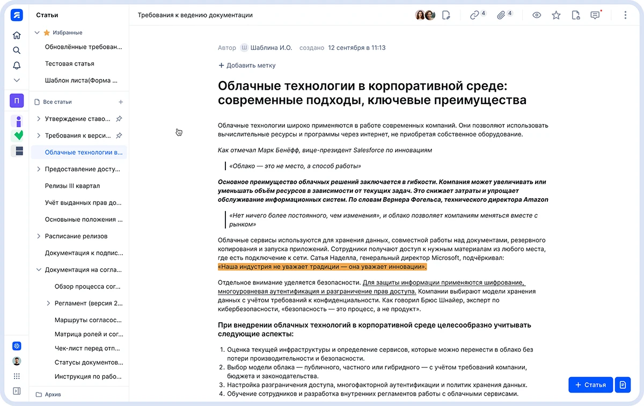Add new article with plus near Все статьи
This screenshot has height=406, width=644.
121,102
